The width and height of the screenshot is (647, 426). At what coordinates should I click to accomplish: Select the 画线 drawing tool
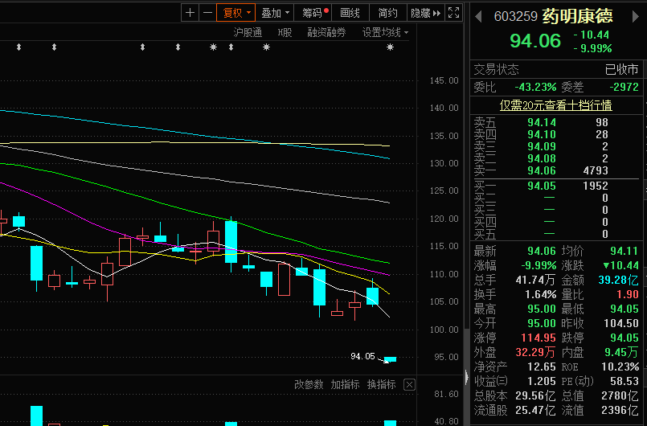click(x=350, y=13)
